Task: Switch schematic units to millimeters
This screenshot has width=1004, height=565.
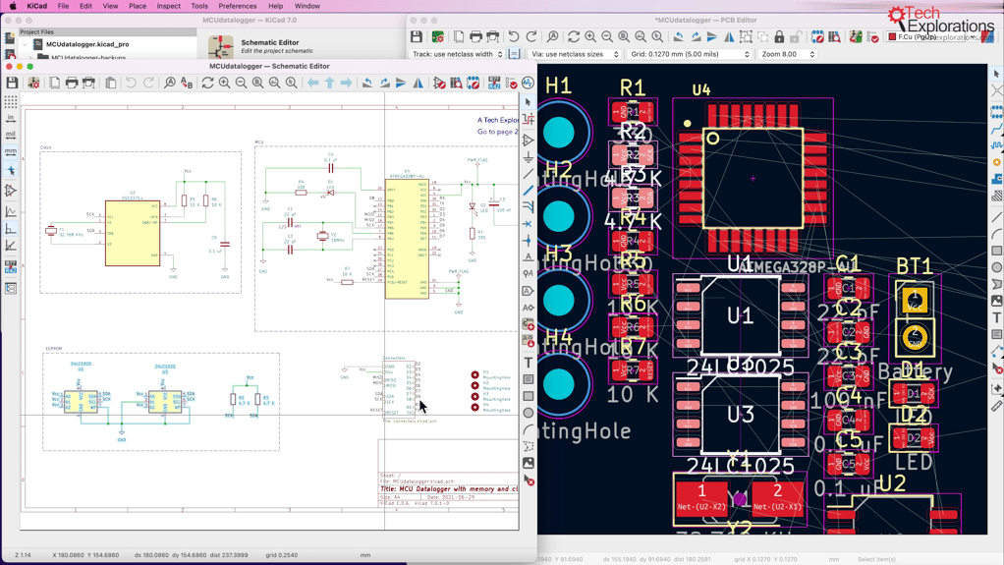Action: click(x=11, y=152)
